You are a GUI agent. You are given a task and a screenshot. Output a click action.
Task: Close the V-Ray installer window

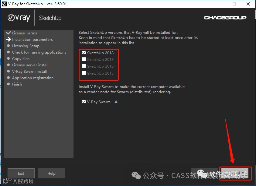coord(248,4)
